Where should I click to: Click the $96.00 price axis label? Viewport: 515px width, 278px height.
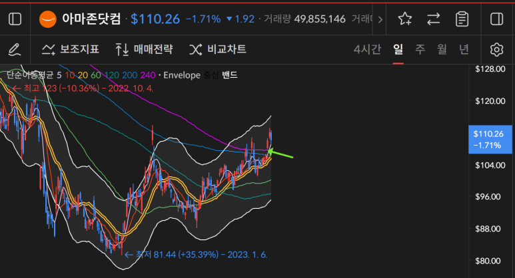click(488, 197)
